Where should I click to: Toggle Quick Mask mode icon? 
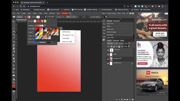tap(14, 91)
